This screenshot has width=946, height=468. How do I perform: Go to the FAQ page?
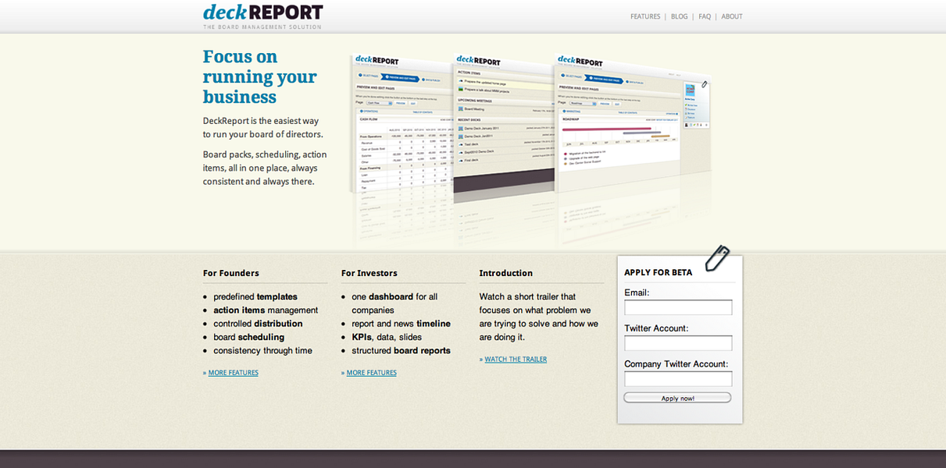click(x=705, y=16)
